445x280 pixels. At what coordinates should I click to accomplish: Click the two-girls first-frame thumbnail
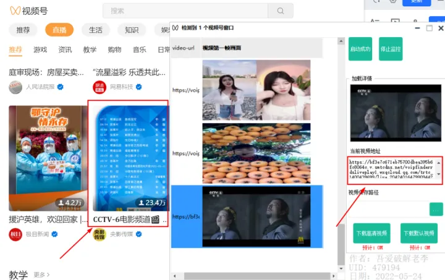(256, 90)
